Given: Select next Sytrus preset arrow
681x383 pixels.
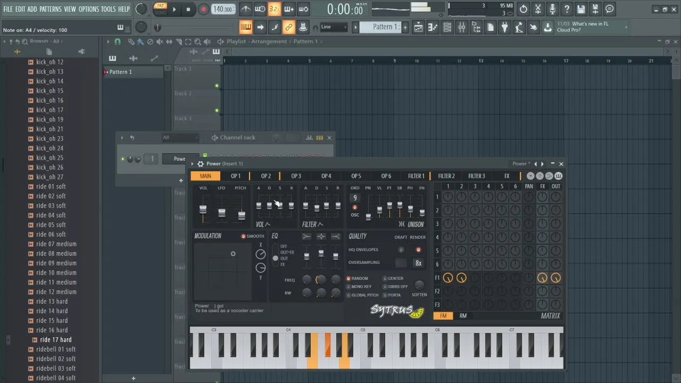Looking at the screenshot, I should (x=543, y=164).
